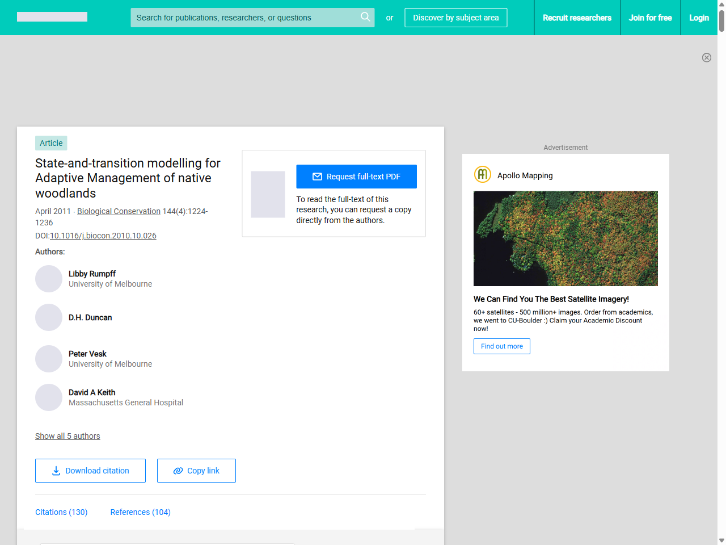Image resolution: width=726 pixels, height=545 pixels.
Task: Follow the DOI link 10.1016/j.biocon.2010.10.026
Action: [x=103, y=236]
